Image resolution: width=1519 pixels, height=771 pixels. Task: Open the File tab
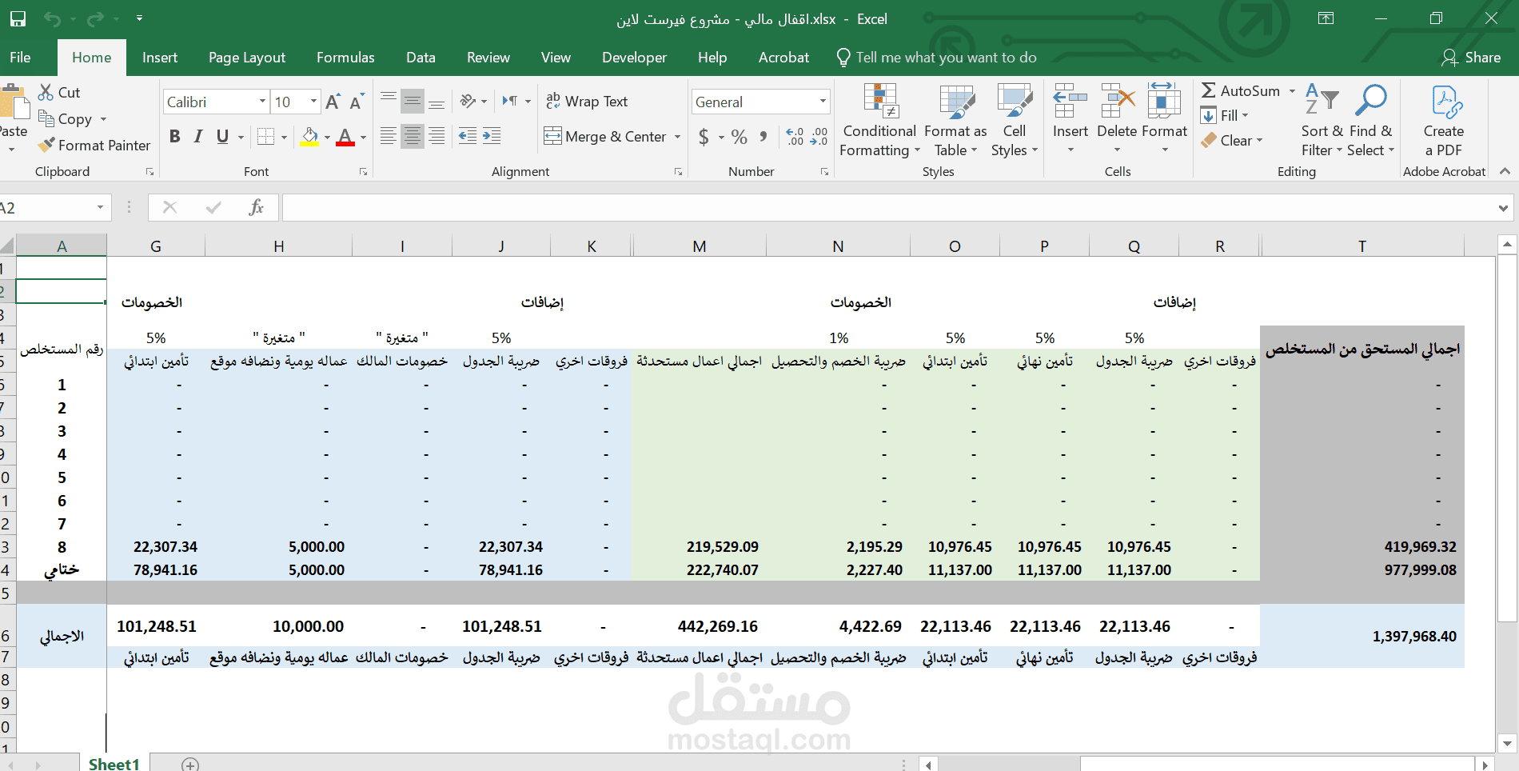pyautogui.click(x=21, y=58)
